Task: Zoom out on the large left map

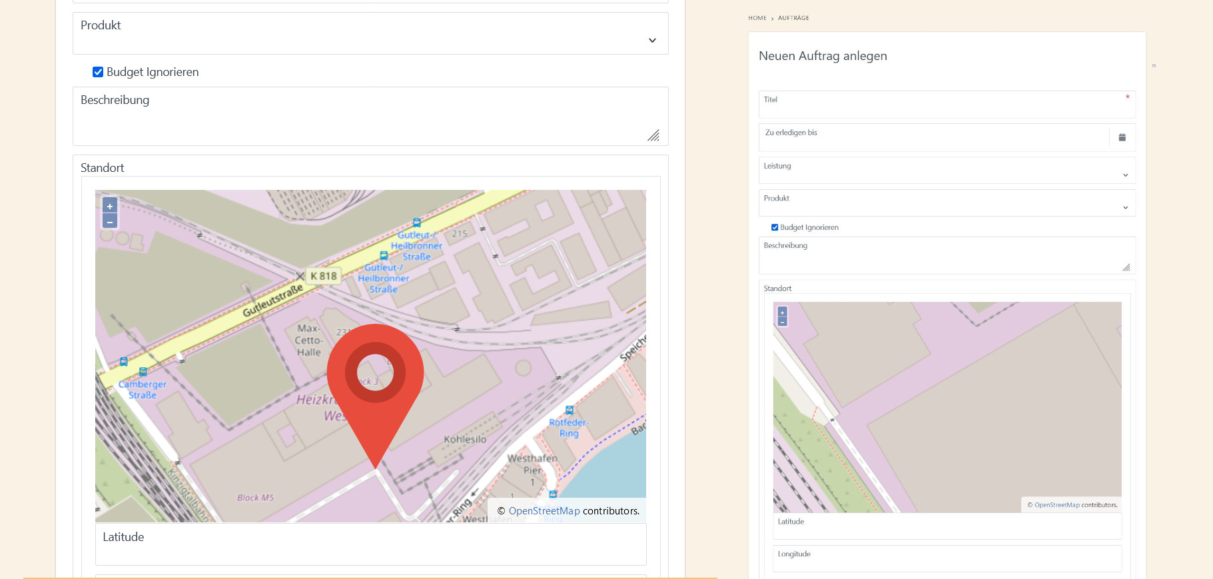Action: coord(110,221)
